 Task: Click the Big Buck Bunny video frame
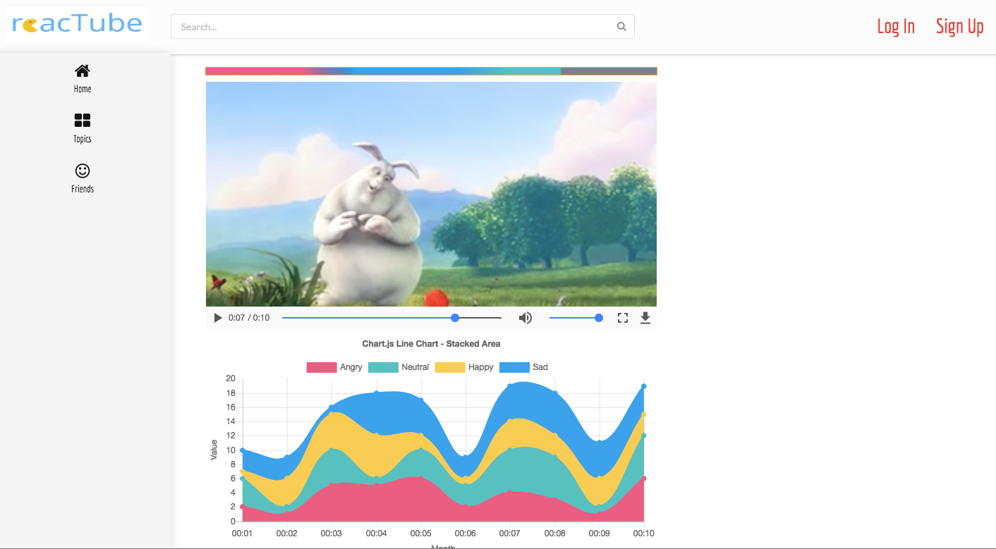click(431, 194)
